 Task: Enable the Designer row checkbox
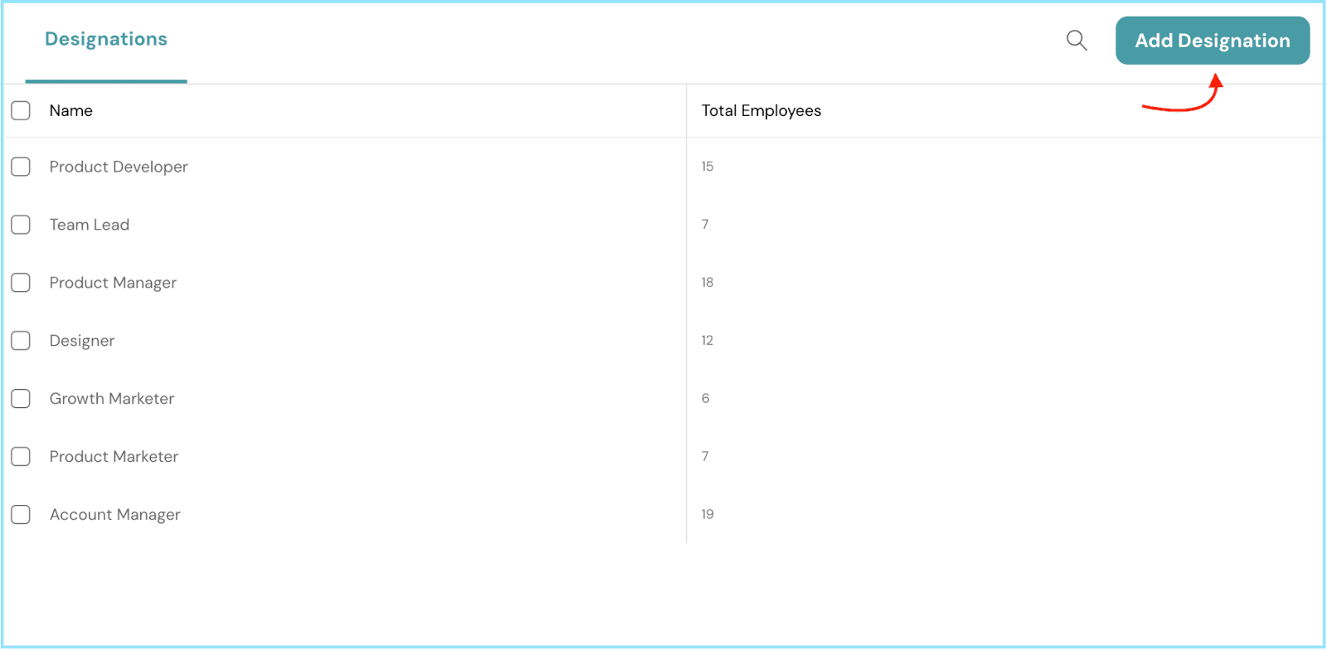coord(21,341)
